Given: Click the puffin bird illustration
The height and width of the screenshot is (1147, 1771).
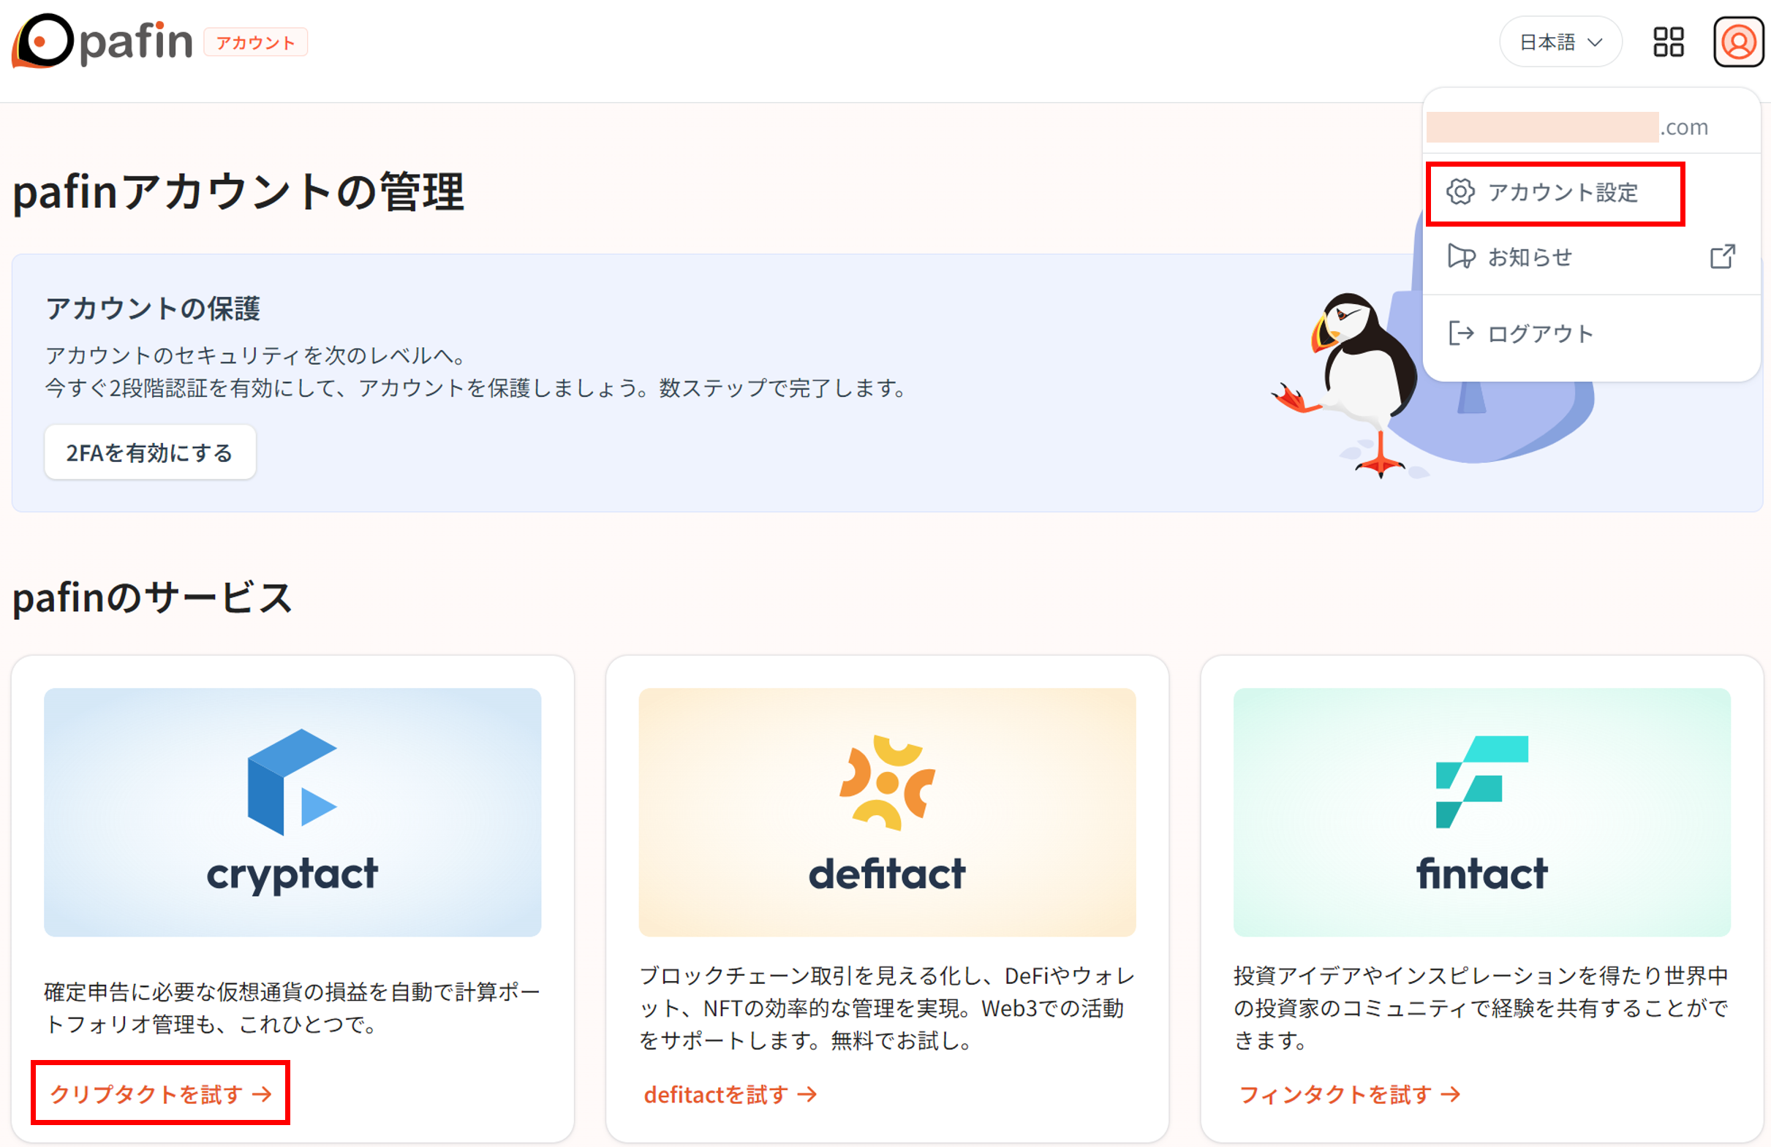Looking at the screenshot, I should click(1347, 384).
